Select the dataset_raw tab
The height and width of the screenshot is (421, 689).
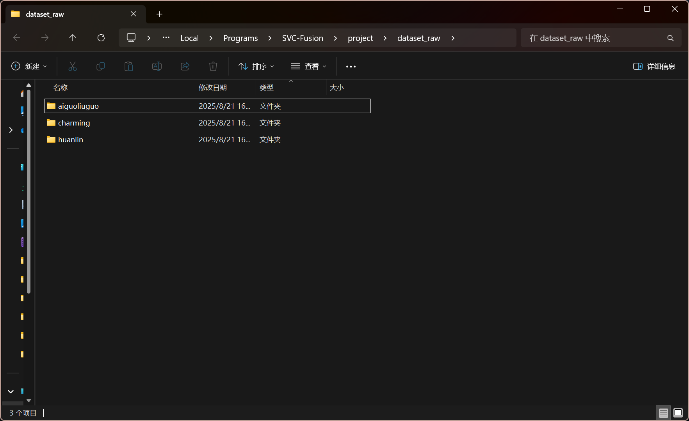click(70, 14)
